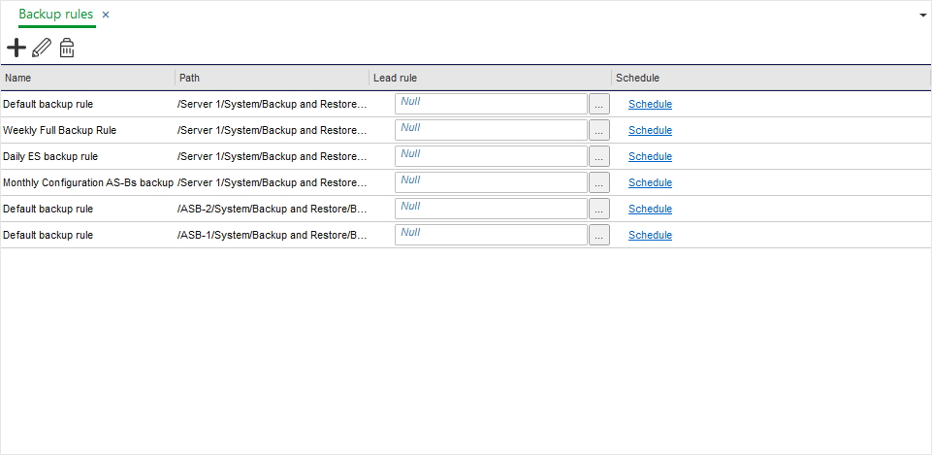
Task: Open Schedule link for Monthly Configuration AS-Bs backup
Action: click(x=650, y=182)
